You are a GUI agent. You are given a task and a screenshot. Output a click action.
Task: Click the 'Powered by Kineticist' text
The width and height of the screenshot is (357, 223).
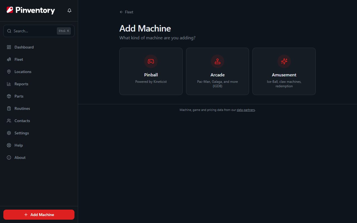pyautogui.click(x=151, y=82)
